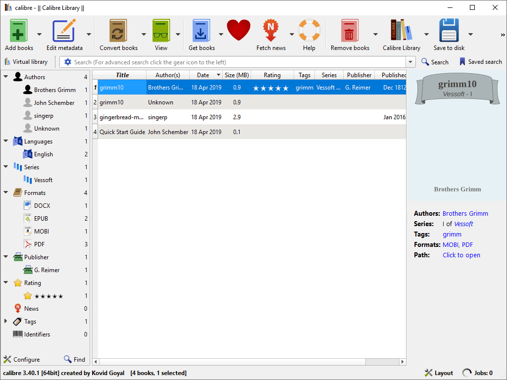The image size is (507, 380).
Task: Click the horizontal scrollbar of book list
Action: coord(232,362)
